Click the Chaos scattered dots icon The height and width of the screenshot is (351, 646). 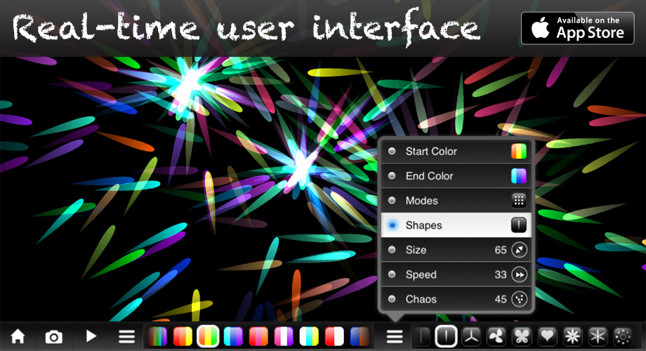[x=519, y=299]
